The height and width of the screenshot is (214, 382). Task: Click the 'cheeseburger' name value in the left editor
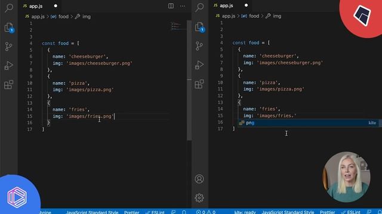click(87, 56)
